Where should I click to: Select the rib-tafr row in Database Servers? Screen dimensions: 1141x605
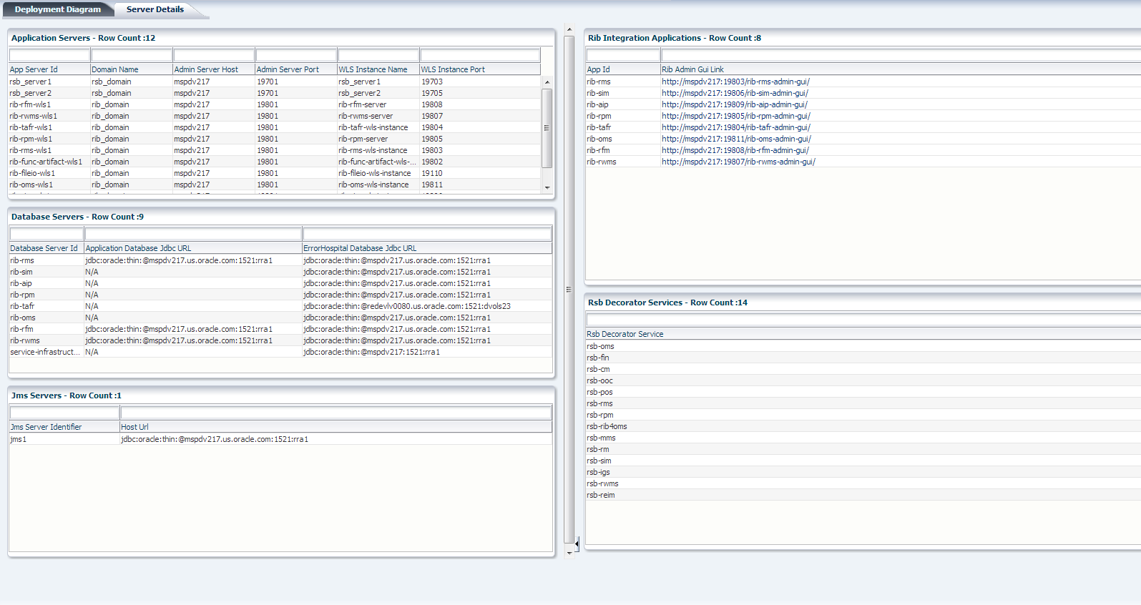280,306
